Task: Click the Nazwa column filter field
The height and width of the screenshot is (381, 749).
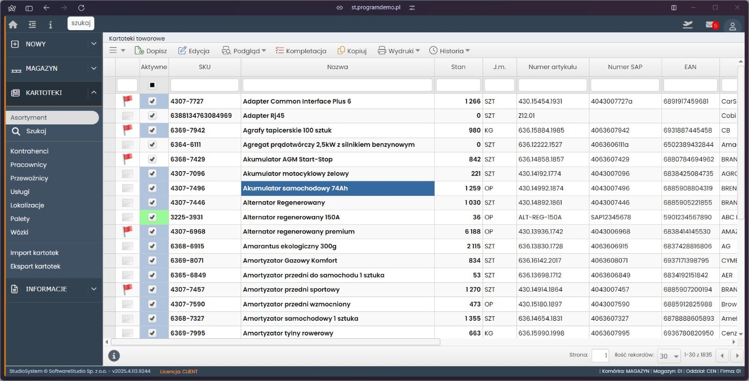Action: 337,85
